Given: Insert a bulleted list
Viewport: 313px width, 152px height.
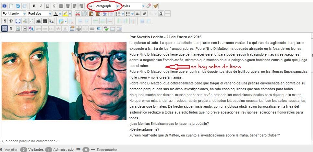Looking at the screenshot, I should pos(128,14).
